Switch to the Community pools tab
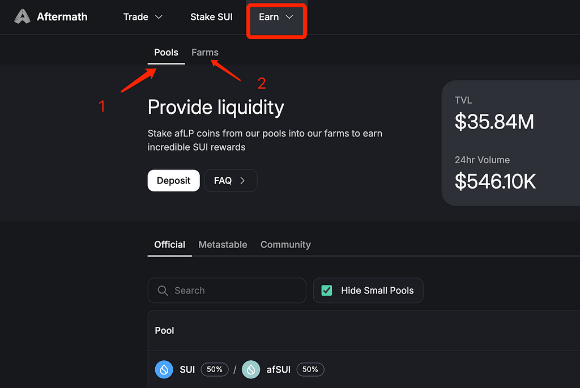 tap(285, 245)
